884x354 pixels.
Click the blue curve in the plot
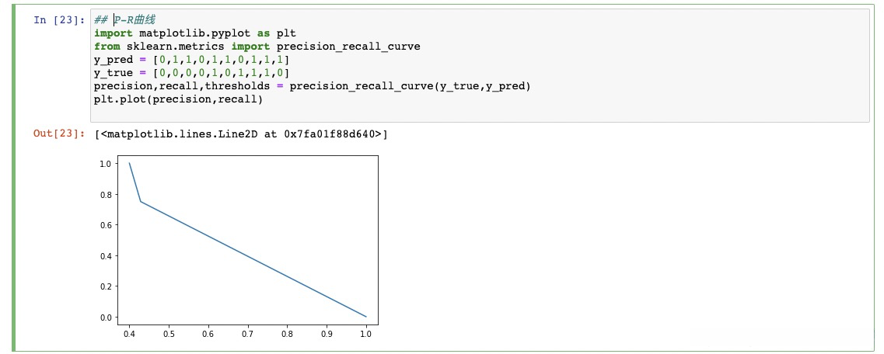249,257
